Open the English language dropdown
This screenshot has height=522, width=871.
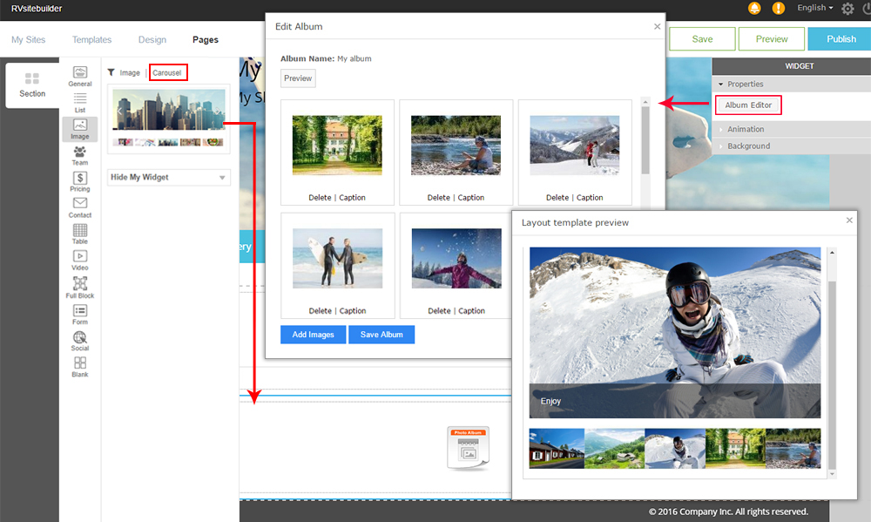tap(814, 8)
